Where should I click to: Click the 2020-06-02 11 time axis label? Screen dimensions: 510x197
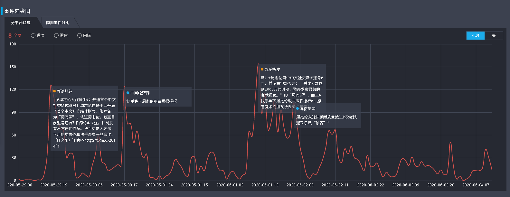(335, 185)
